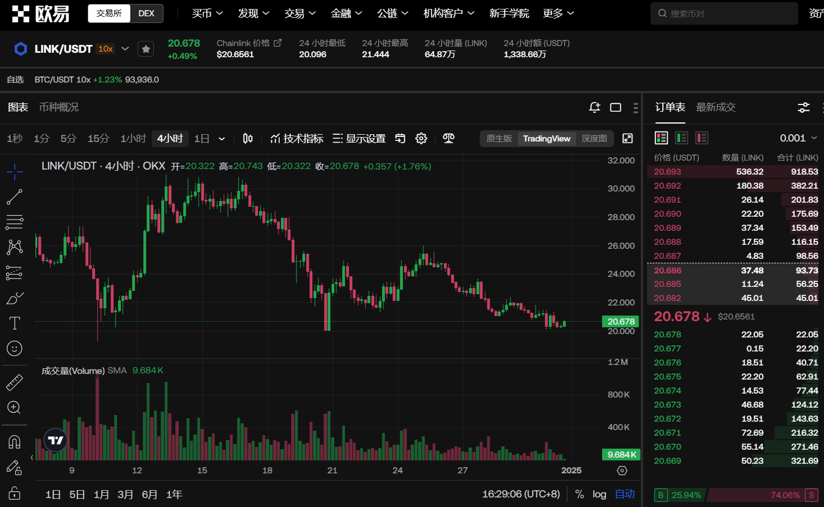Open chart settings gear icon
The width and height of the screenshot is (824, 507).
[x=421, y=139]
